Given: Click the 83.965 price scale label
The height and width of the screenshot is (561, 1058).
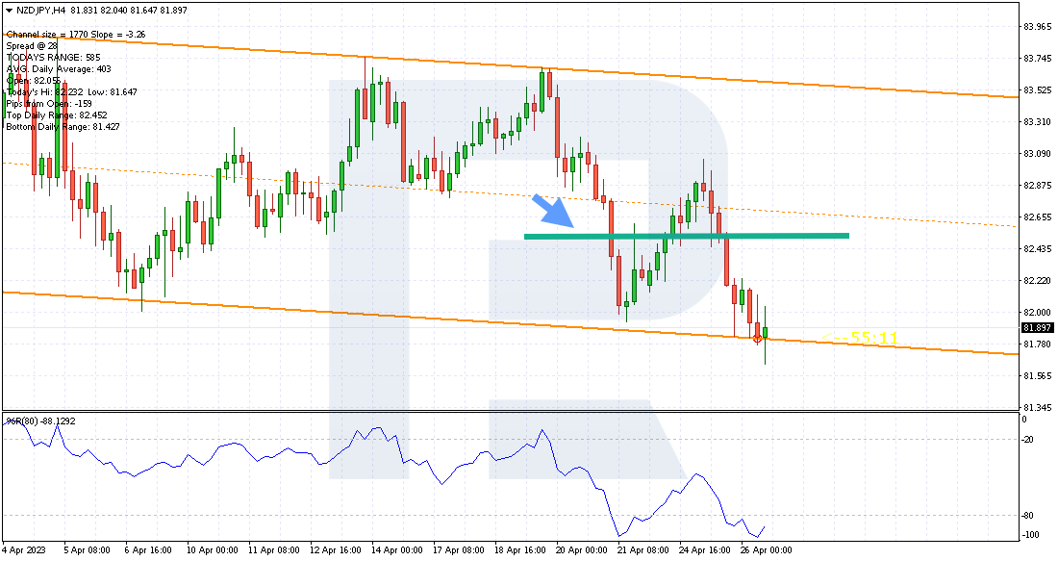Looking at the screenshot, I should pyautogui.click(x=1037, y=27).
